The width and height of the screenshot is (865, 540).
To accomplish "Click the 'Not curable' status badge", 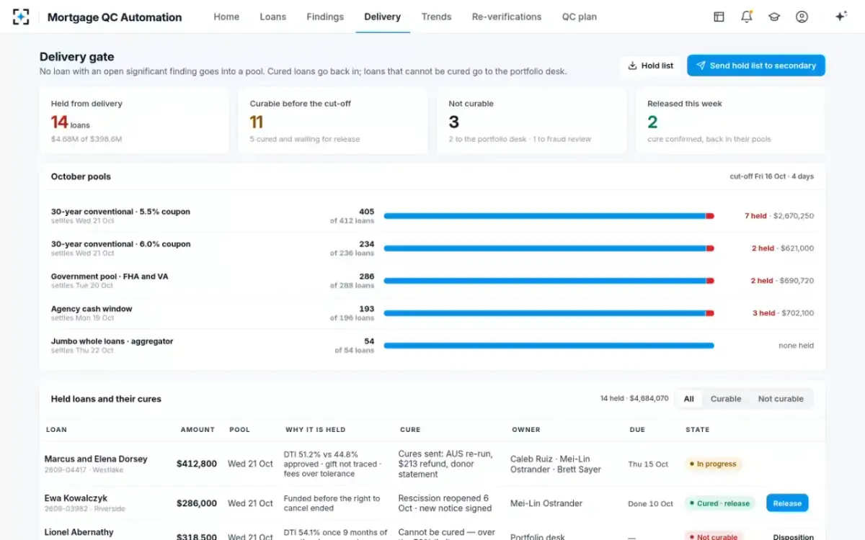I will point(714,537).
